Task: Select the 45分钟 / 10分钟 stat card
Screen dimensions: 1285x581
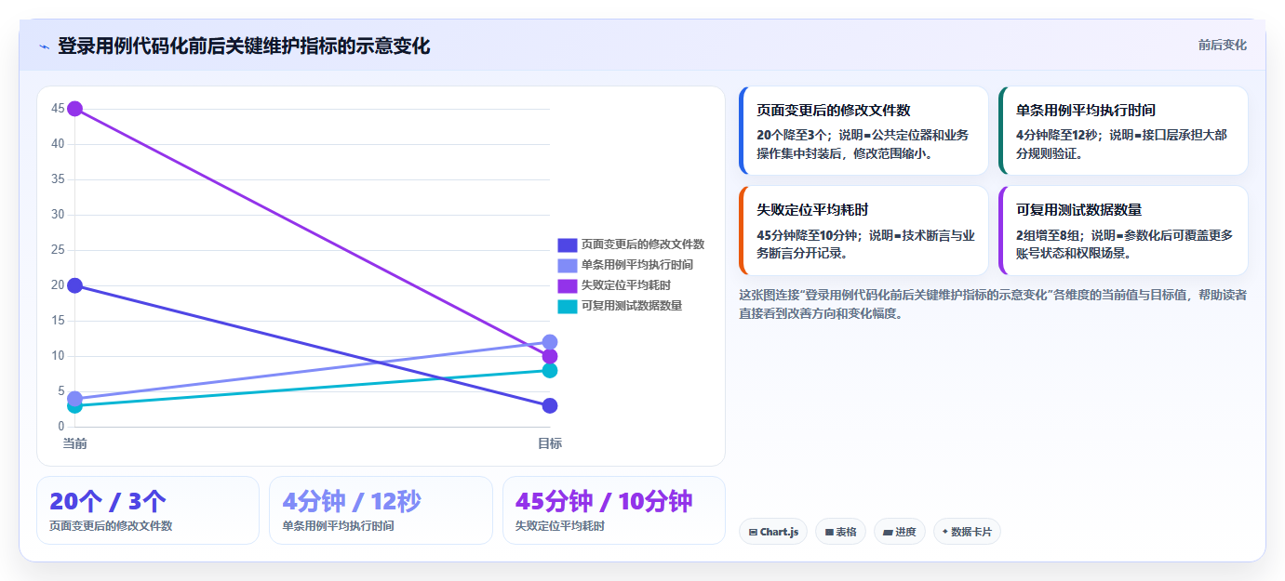Action: (614, 510)
